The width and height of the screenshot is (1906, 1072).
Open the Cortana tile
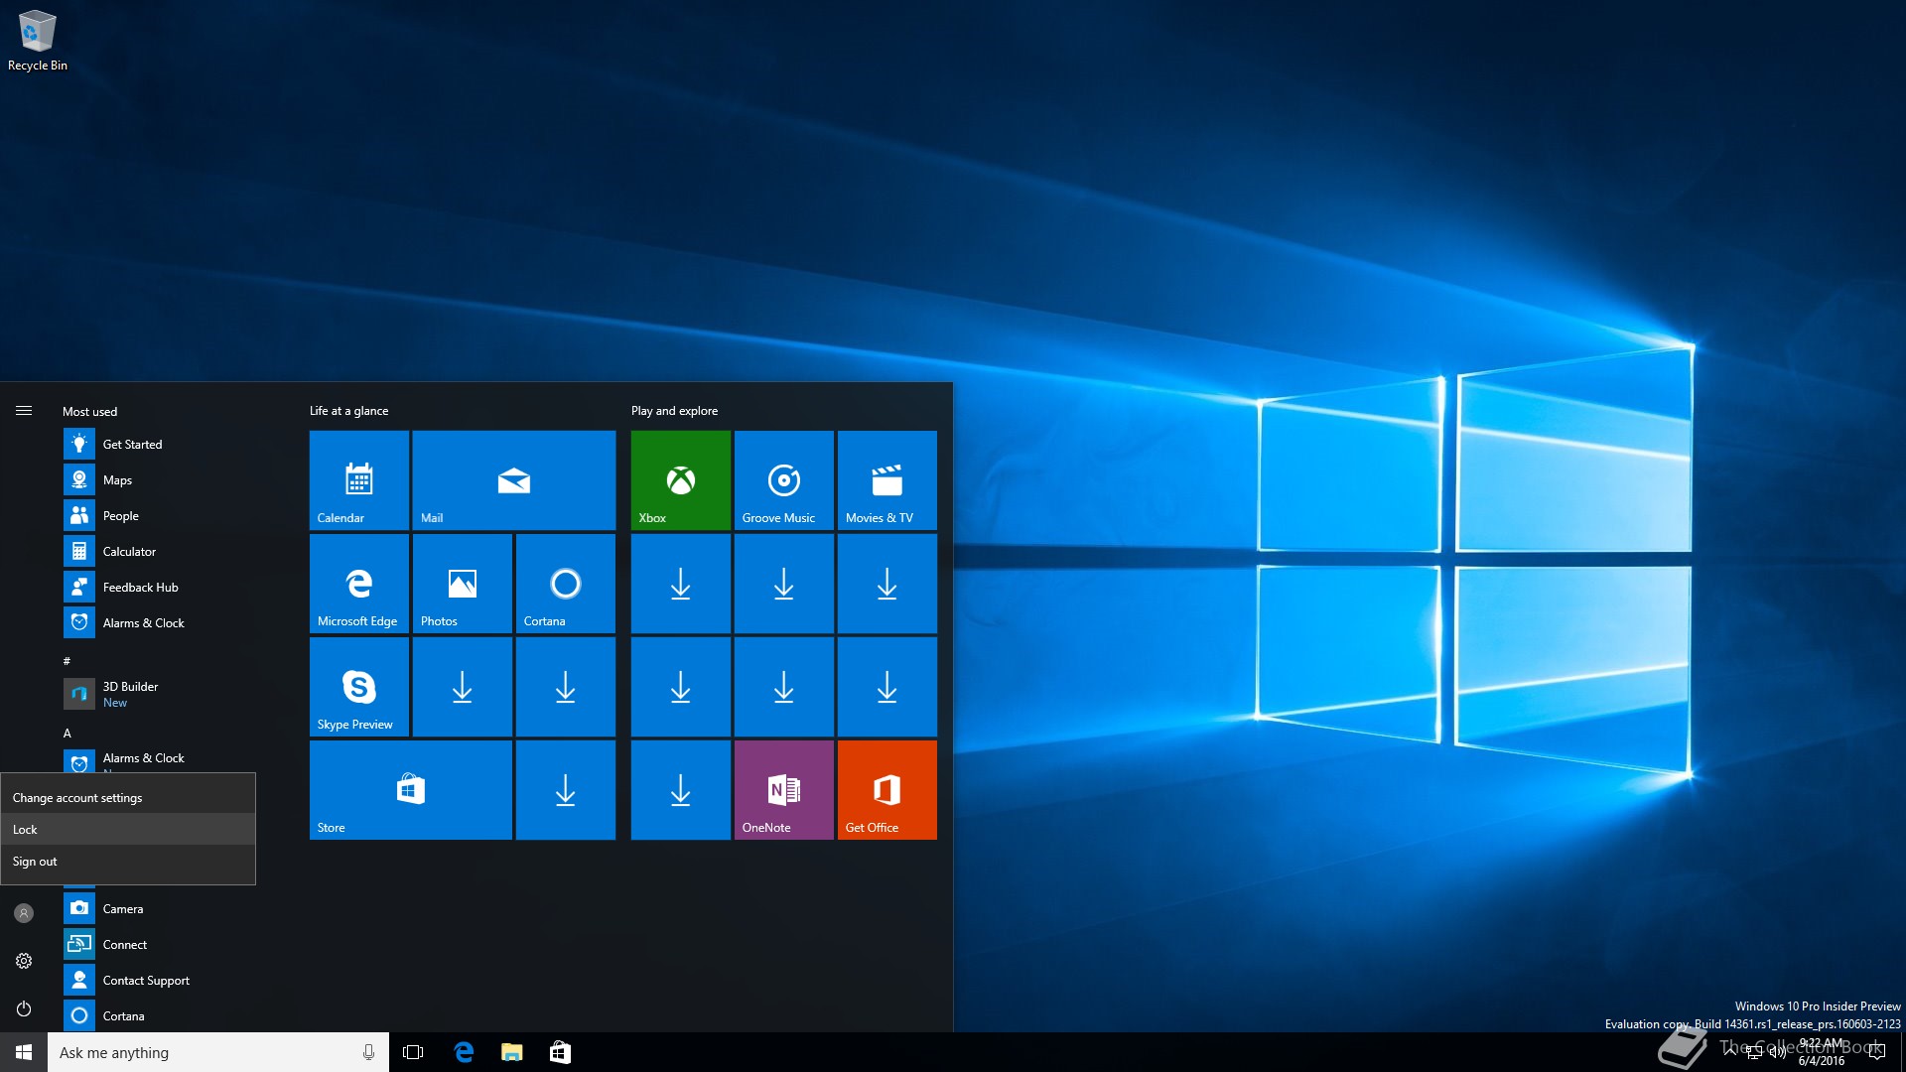[565, 583]
